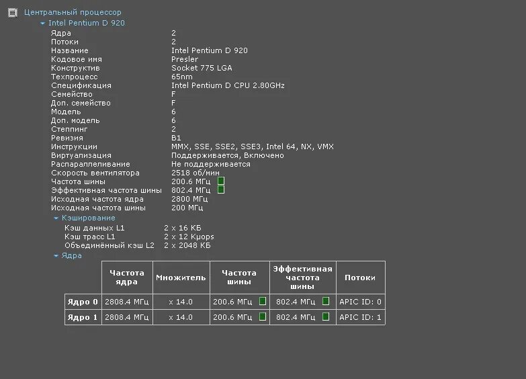This screenshot has width=526, height=379.
Task: Collapse the Intel Pentium D 920 node
Action: [x=42, y=24]
